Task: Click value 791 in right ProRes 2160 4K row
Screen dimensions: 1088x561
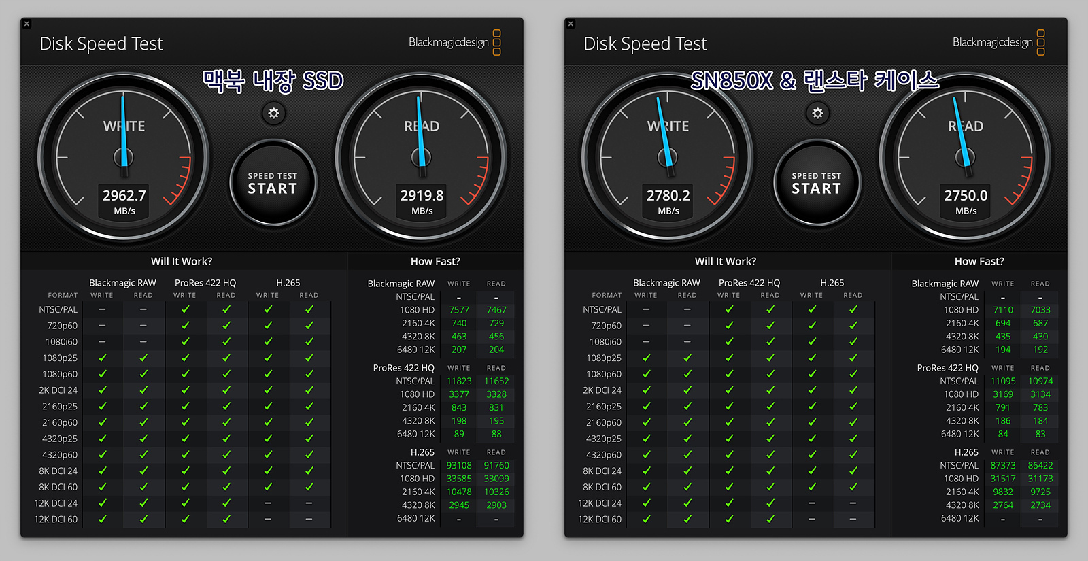Action: pyautogui.click(x=1003, y=408)
